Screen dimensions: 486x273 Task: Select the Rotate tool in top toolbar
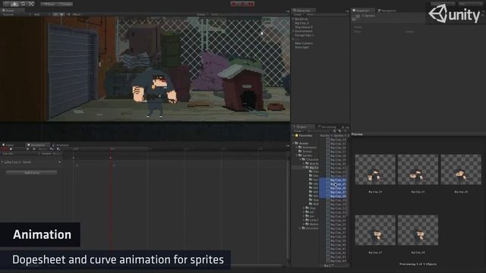(23, 4)
